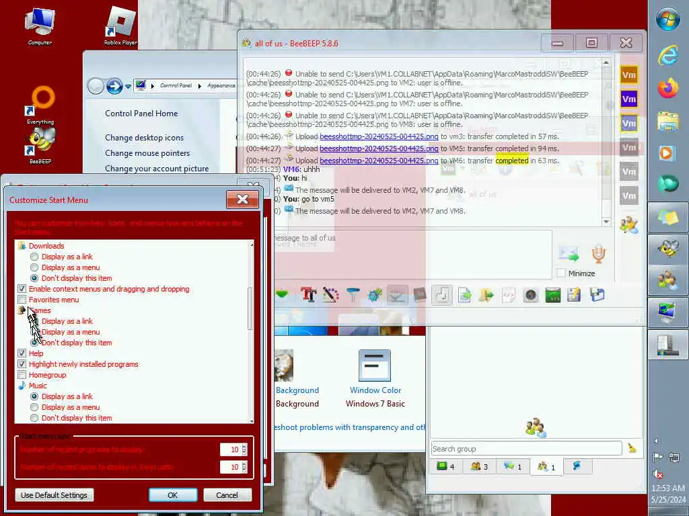The image size is (689, 516).
Task: Click the VM5 upload beesshottmp png link
Action: 379,148
